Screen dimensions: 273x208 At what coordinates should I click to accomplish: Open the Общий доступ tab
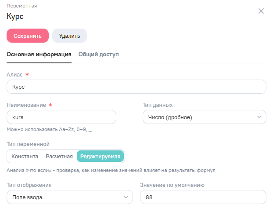(x=99, y=55)
